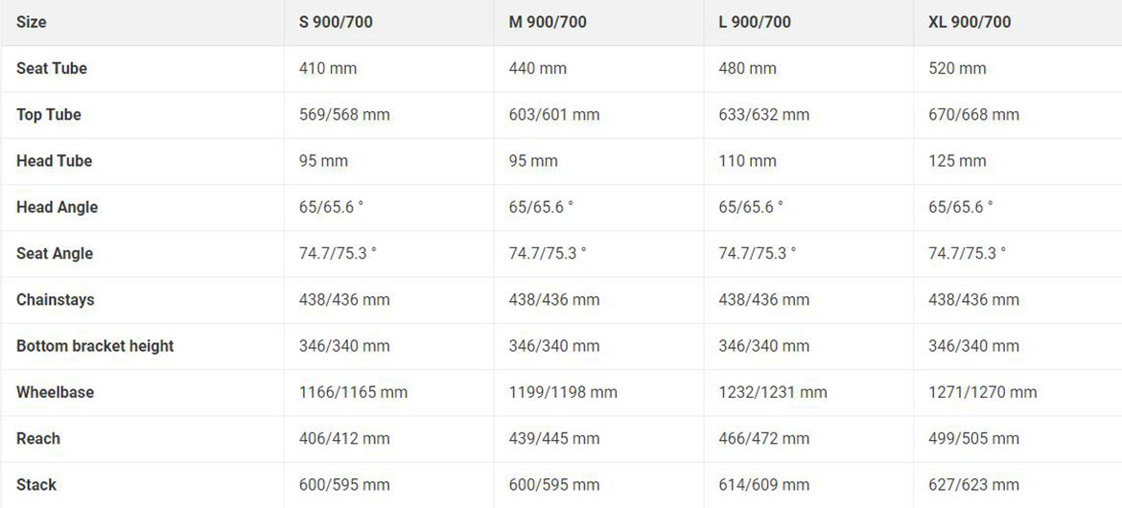Select the M 900/700 column header
Screen dimensions: 1122x508
click(x=548, y=22)
